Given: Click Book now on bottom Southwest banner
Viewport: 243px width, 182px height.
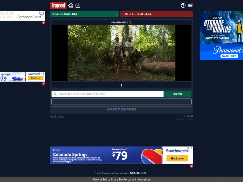Looking at the screenshot, I should [x=177, y=158].
